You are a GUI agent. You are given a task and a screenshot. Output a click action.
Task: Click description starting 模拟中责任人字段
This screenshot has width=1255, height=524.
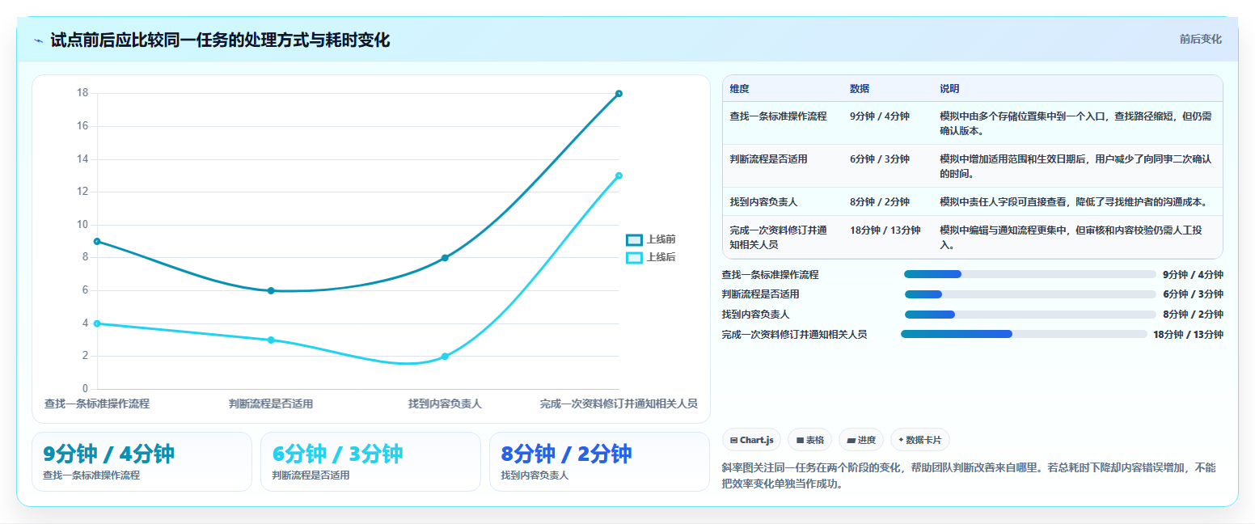(1074, 201)
